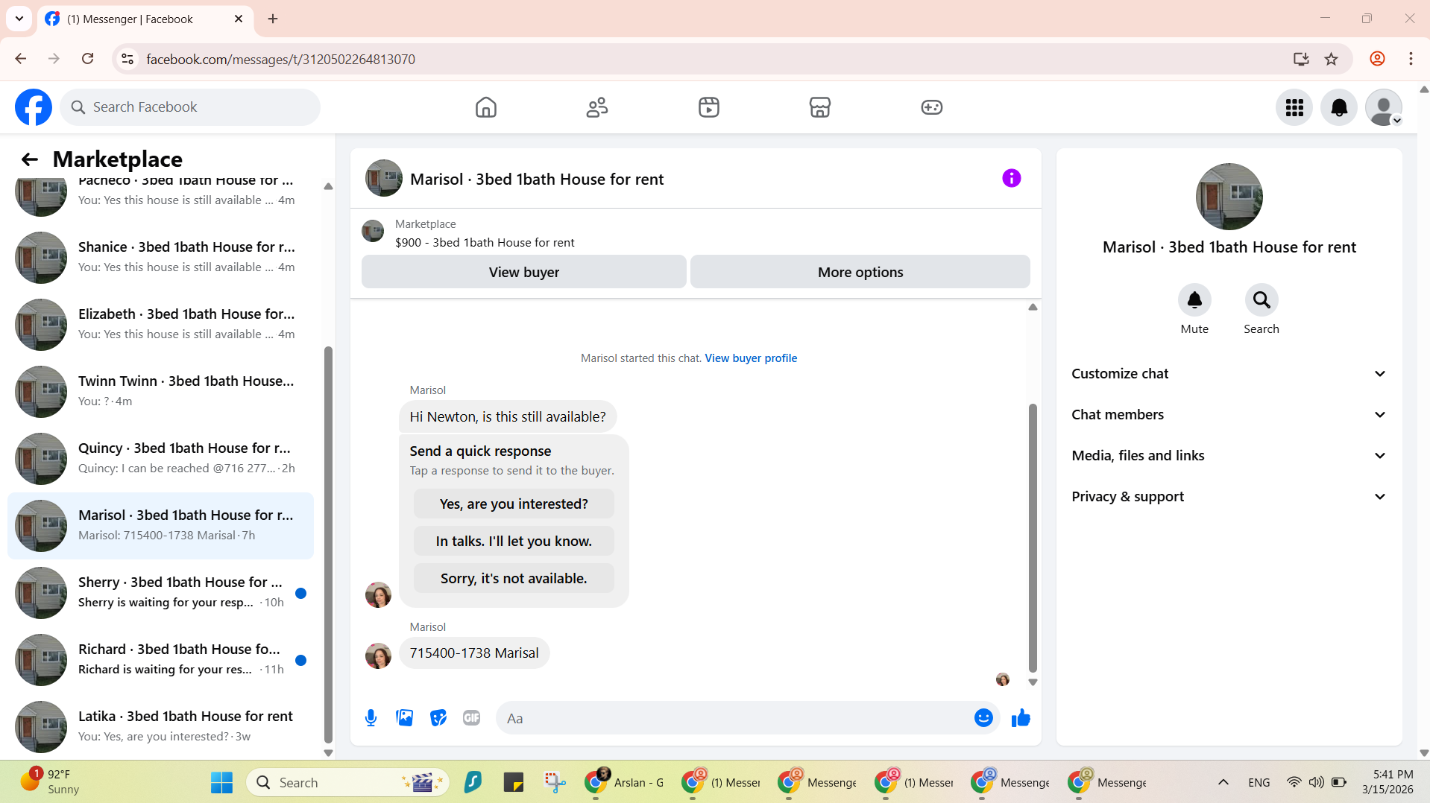Open the Facebook home feed icon
The image size is (1430, 803).
pyautogui.click(x=485, y=107)
